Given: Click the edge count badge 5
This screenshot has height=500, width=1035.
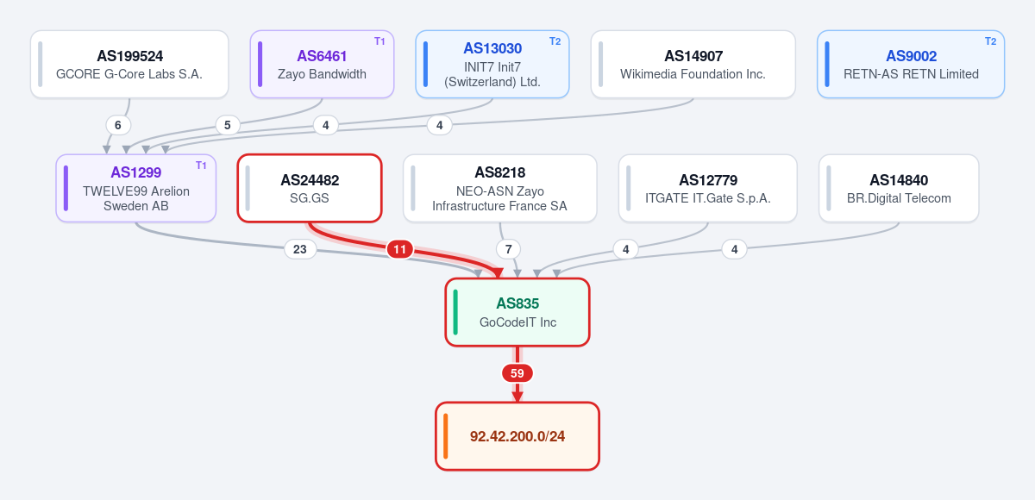Looking at the screenshot, I should click(x=227, y=125).
